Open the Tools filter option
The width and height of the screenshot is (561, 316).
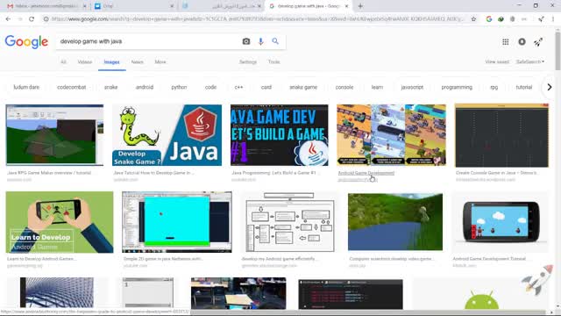[273, 62]
